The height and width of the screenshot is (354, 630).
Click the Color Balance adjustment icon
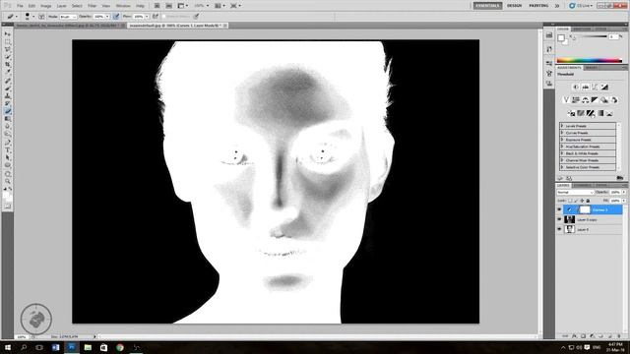pos(586,100)
